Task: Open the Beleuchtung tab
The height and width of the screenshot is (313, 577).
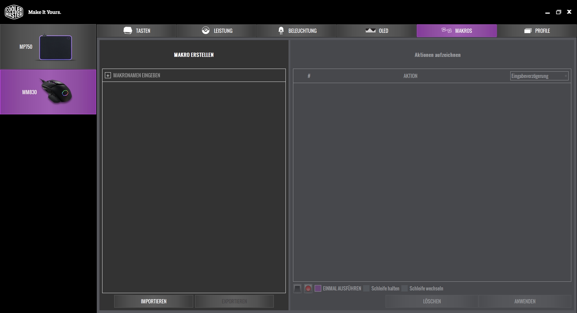Action: 297,31
